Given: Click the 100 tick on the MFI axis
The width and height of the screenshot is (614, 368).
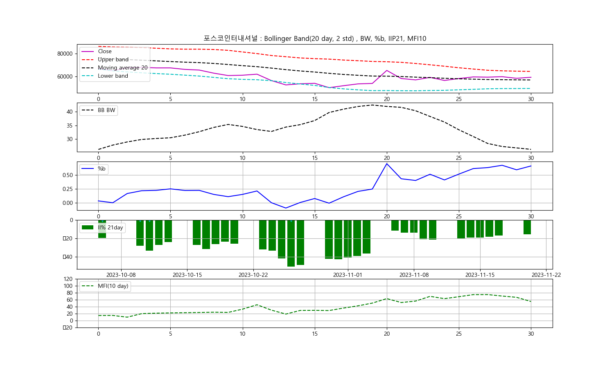Looking at the screenshot, I should coord(68,286).
